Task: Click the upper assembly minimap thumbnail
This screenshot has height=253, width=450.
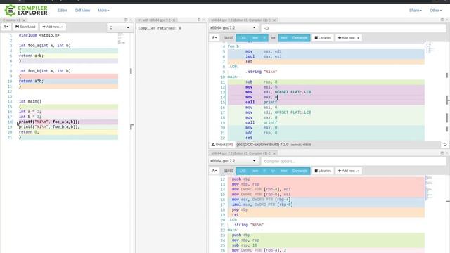Action: (430, 48)
